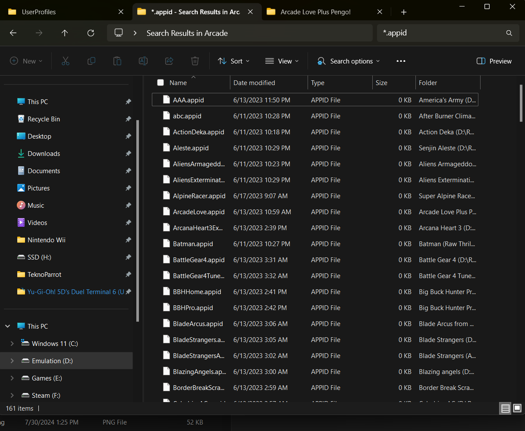The height and width of the screenshot is (431, 525).
Task: Add a new tab
Action: pos(404,12)
